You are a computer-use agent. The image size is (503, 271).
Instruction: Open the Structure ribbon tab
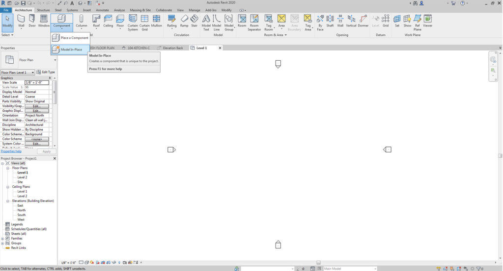pos(43,10)
